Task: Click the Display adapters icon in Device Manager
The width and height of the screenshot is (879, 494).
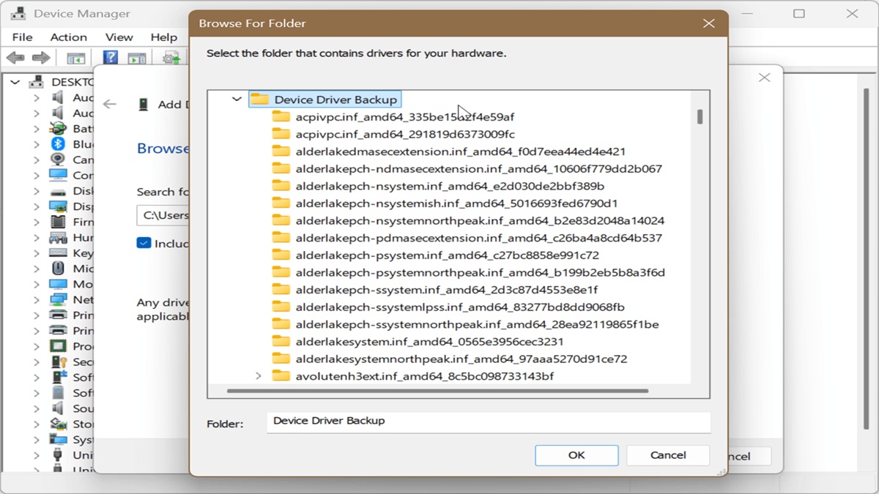Action: [58, 206]
